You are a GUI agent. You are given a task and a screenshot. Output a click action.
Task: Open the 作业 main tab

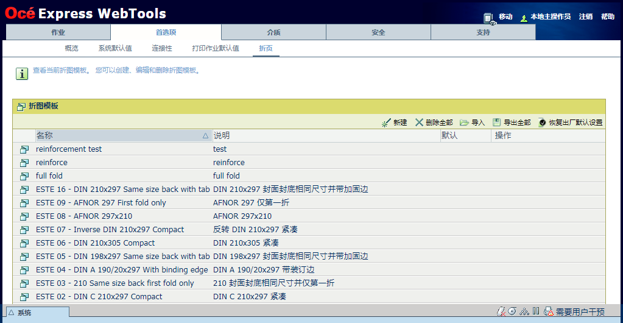pyautogui.click(x=58, y=32)
